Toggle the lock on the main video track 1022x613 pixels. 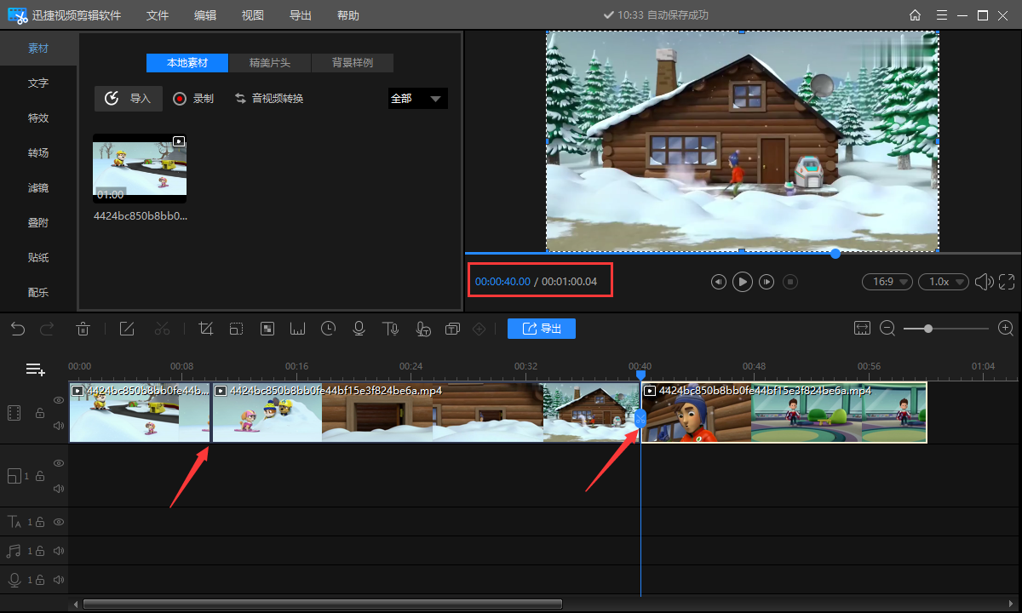(40, 414)
